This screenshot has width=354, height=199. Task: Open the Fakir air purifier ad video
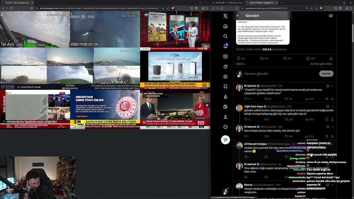(x=175, y=67)
